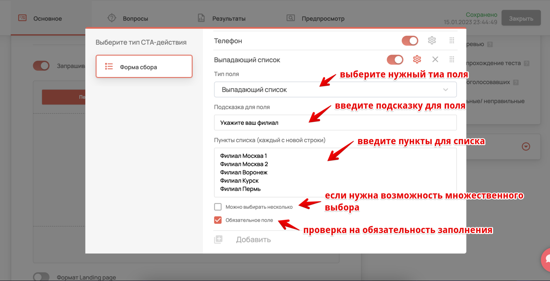Click Добавить to add a field
The width and height of the screenshot is (550, 281).
(x=253, y=240)
